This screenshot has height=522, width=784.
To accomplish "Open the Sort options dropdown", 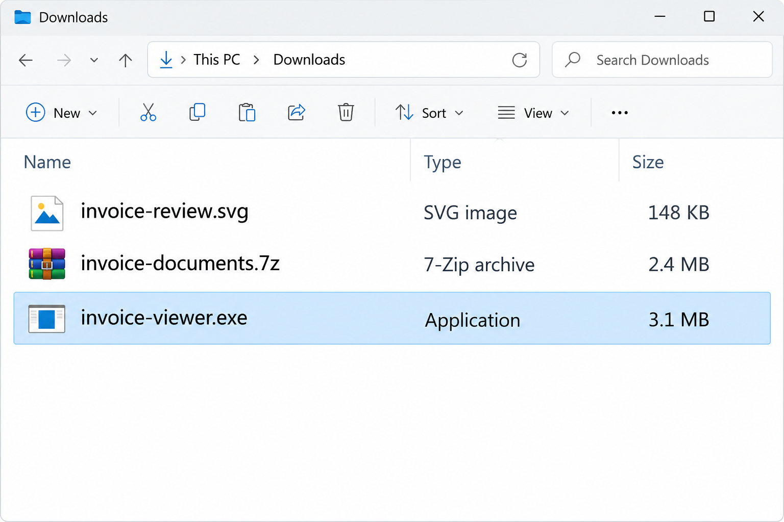I will [x=429, y=113].
